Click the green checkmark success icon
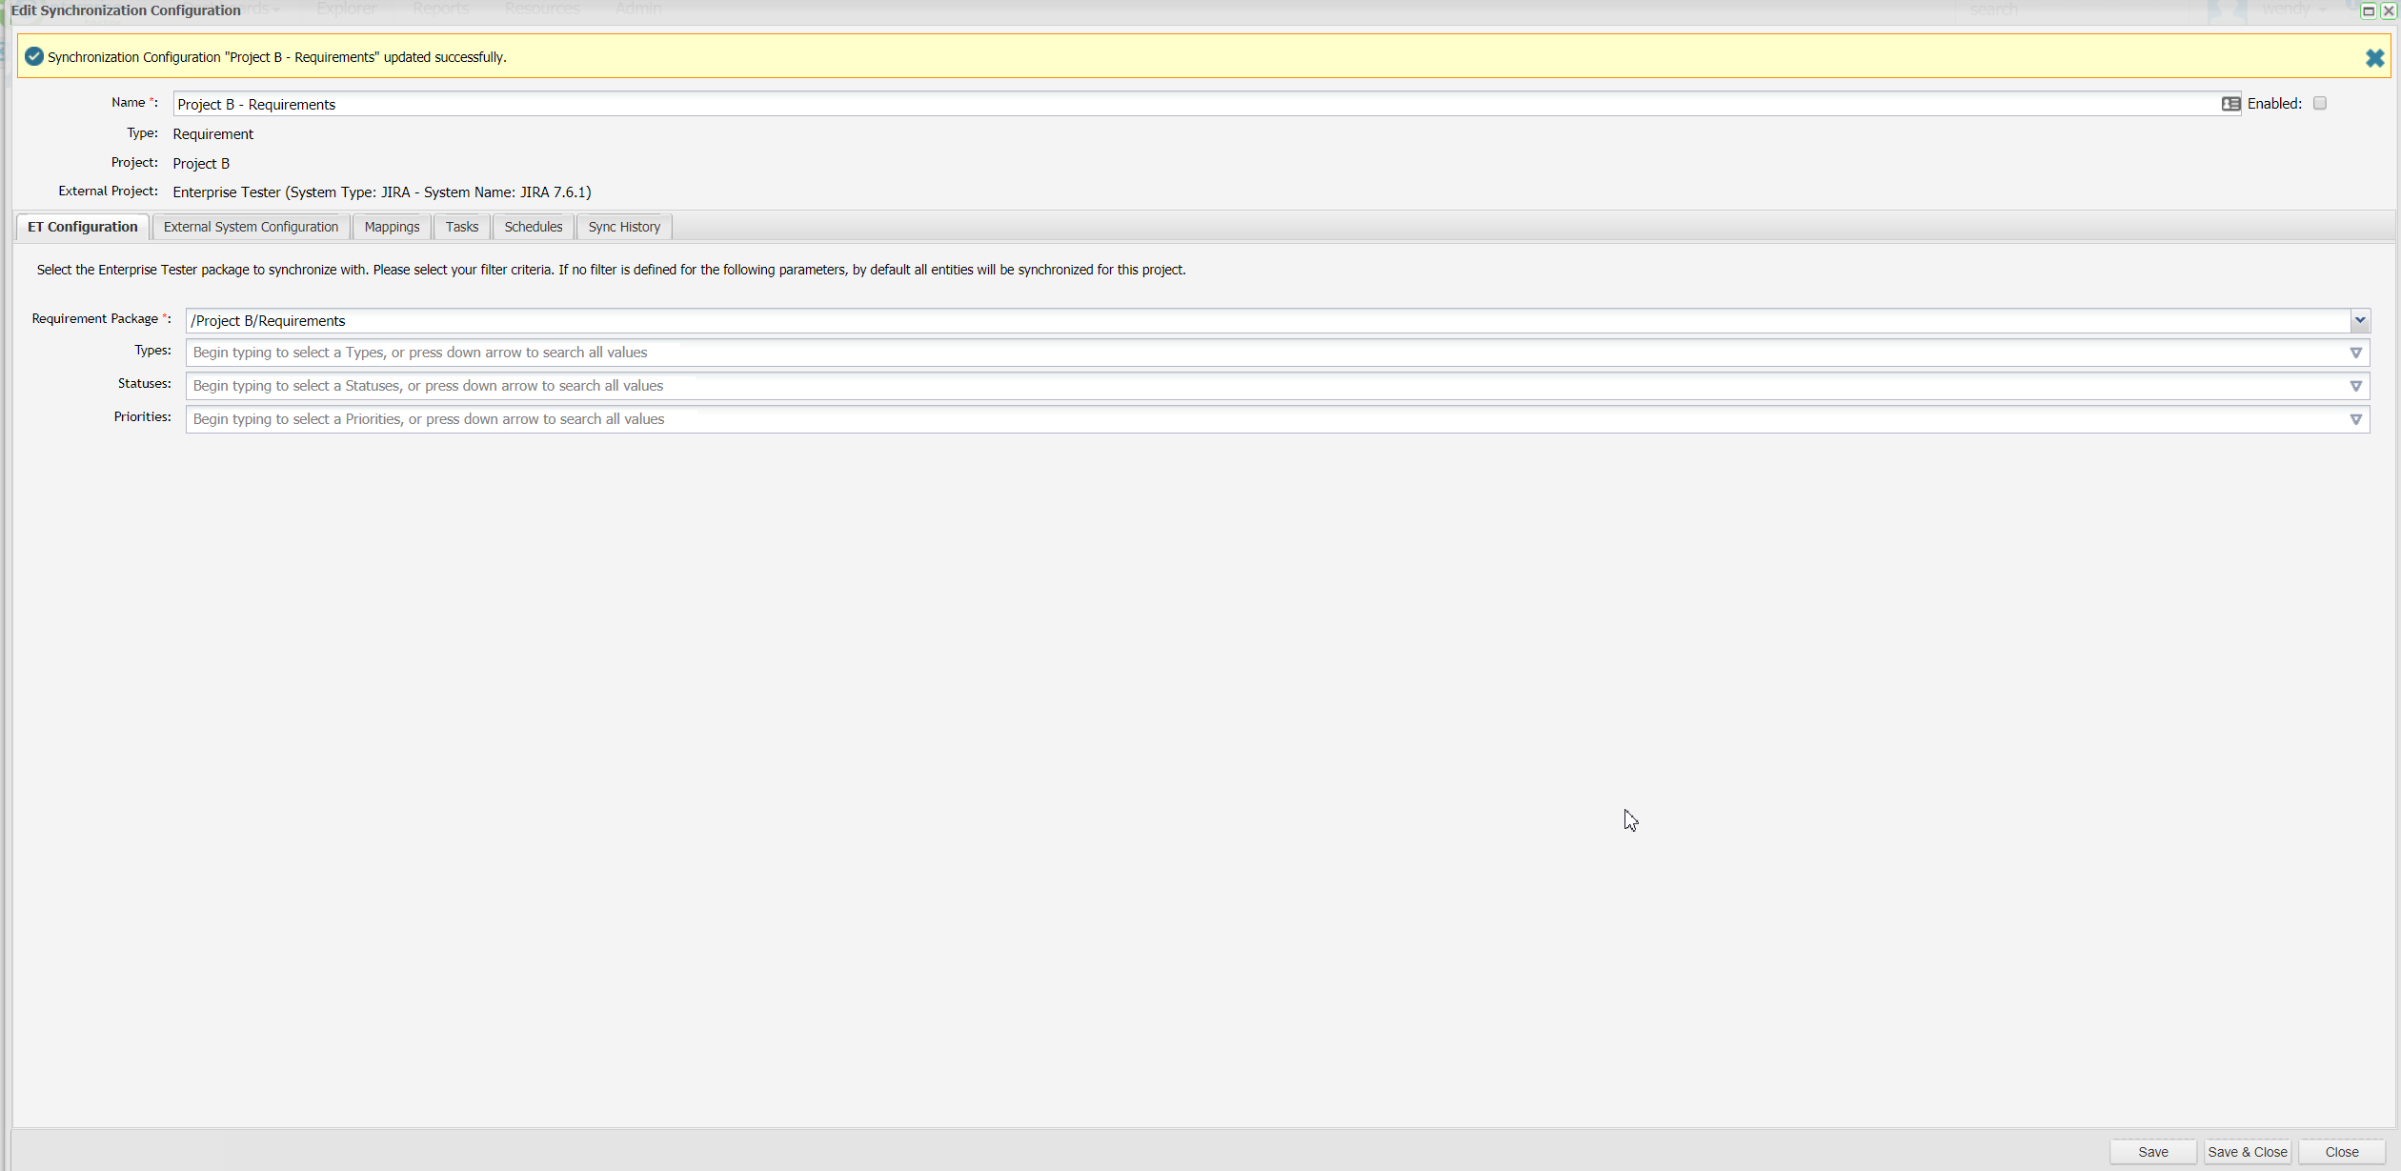2401x1171 pixels. [x=34, y=57]
